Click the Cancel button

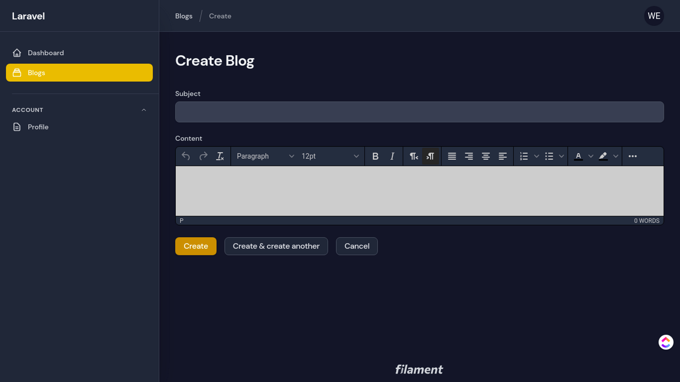pos(357,246)
